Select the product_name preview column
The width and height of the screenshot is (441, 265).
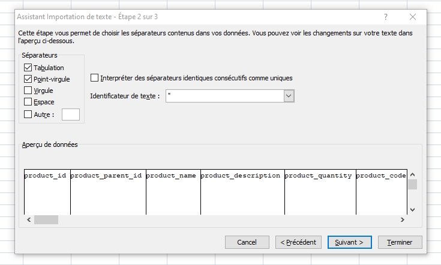[173, 192]
